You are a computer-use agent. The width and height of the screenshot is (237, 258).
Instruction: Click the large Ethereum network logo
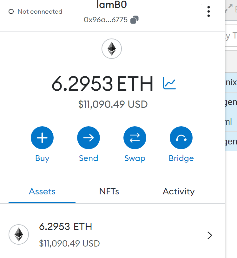pos(112,49)
